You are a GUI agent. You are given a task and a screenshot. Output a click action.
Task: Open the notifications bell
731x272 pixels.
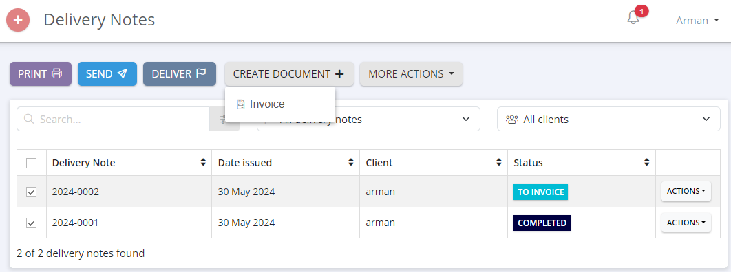point(633,18)
